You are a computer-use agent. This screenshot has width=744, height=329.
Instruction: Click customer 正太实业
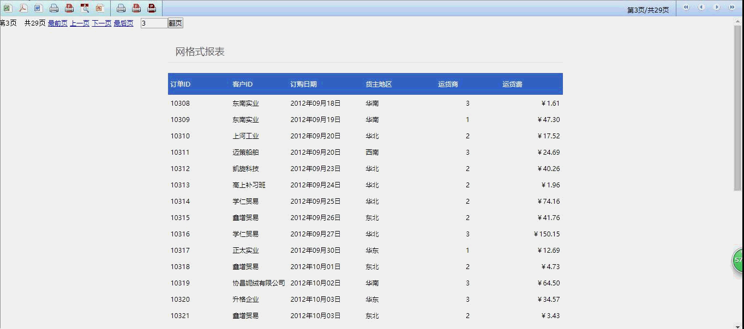tap(245, 250)
